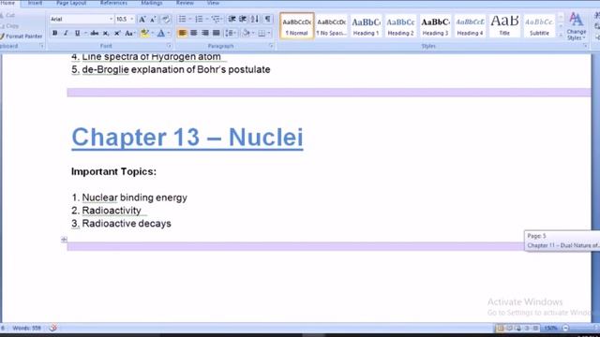Toggle Show/Hide paragraph marks
The height and width of the screenshot is (337, 600).
point(268,19)
